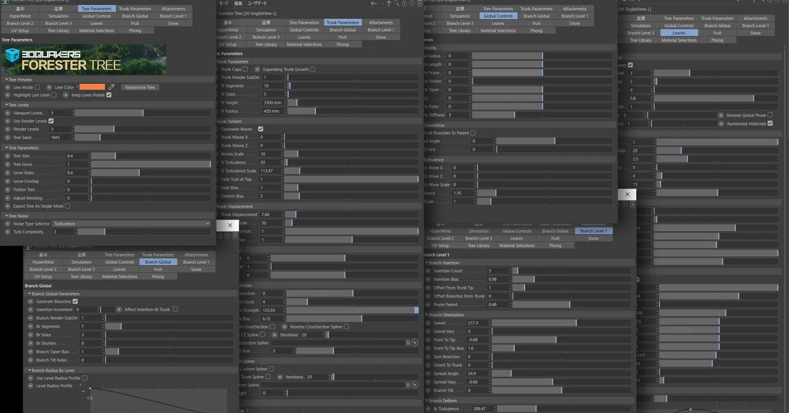Click search magnifier in Trunk Parameters window header
Image resolution: width=789 pixels, height=413 pixels.
(x=396, y=4)
